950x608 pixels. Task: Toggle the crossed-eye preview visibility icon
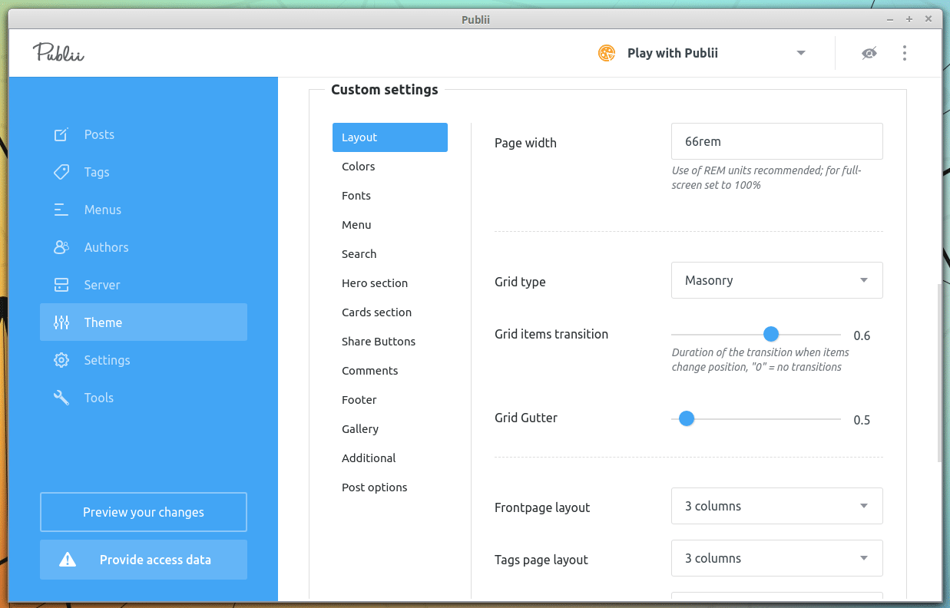pos(869,53)
